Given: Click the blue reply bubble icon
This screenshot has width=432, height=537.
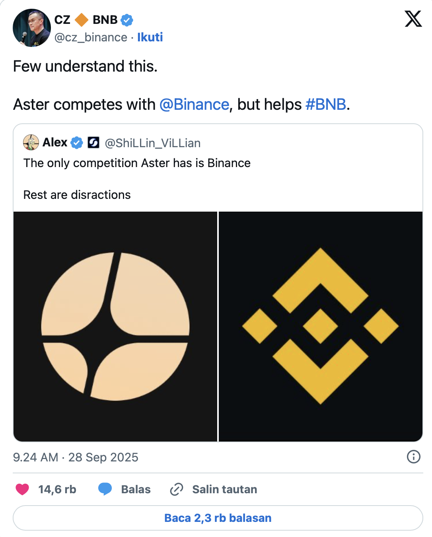Looking at the screenshot, I should click(x=105, y=489).
